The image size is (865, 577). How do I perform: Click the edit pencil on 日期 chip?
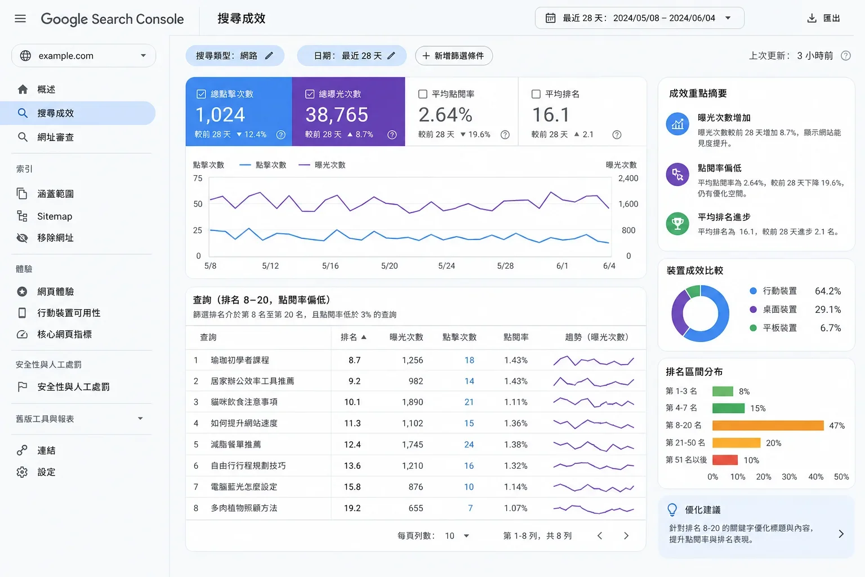(x=391, y=56)
